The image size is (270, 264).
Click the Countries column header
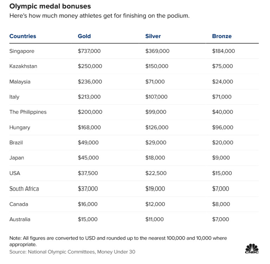point(23,36)
